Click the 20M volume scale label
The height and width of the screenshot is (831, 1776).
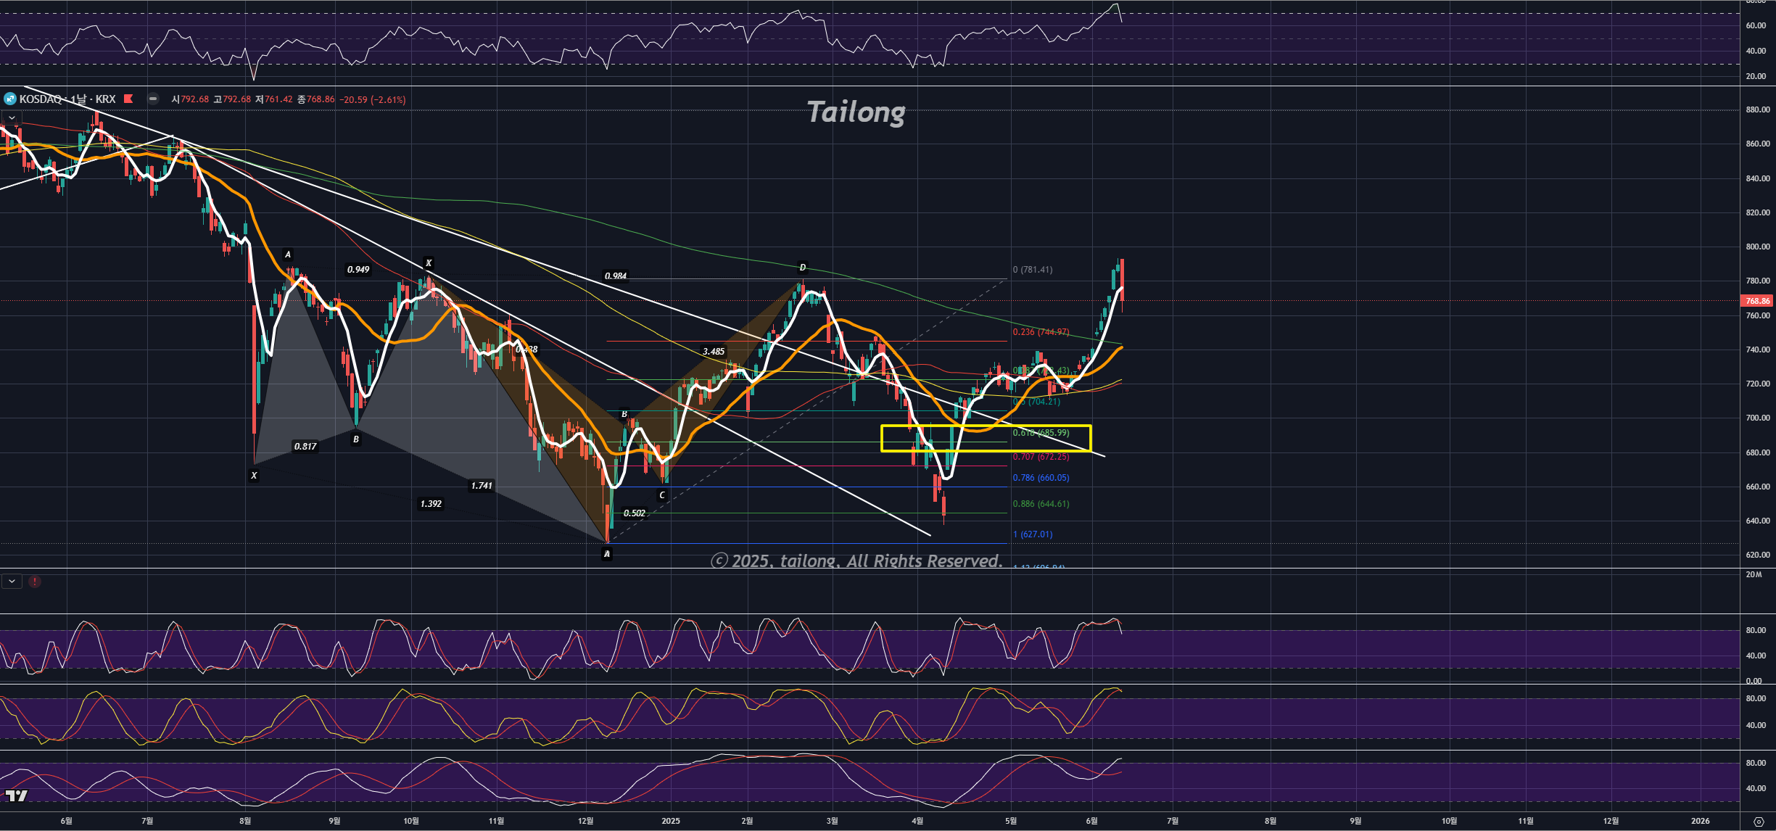pyautogui.click(x=1754, y=574)
